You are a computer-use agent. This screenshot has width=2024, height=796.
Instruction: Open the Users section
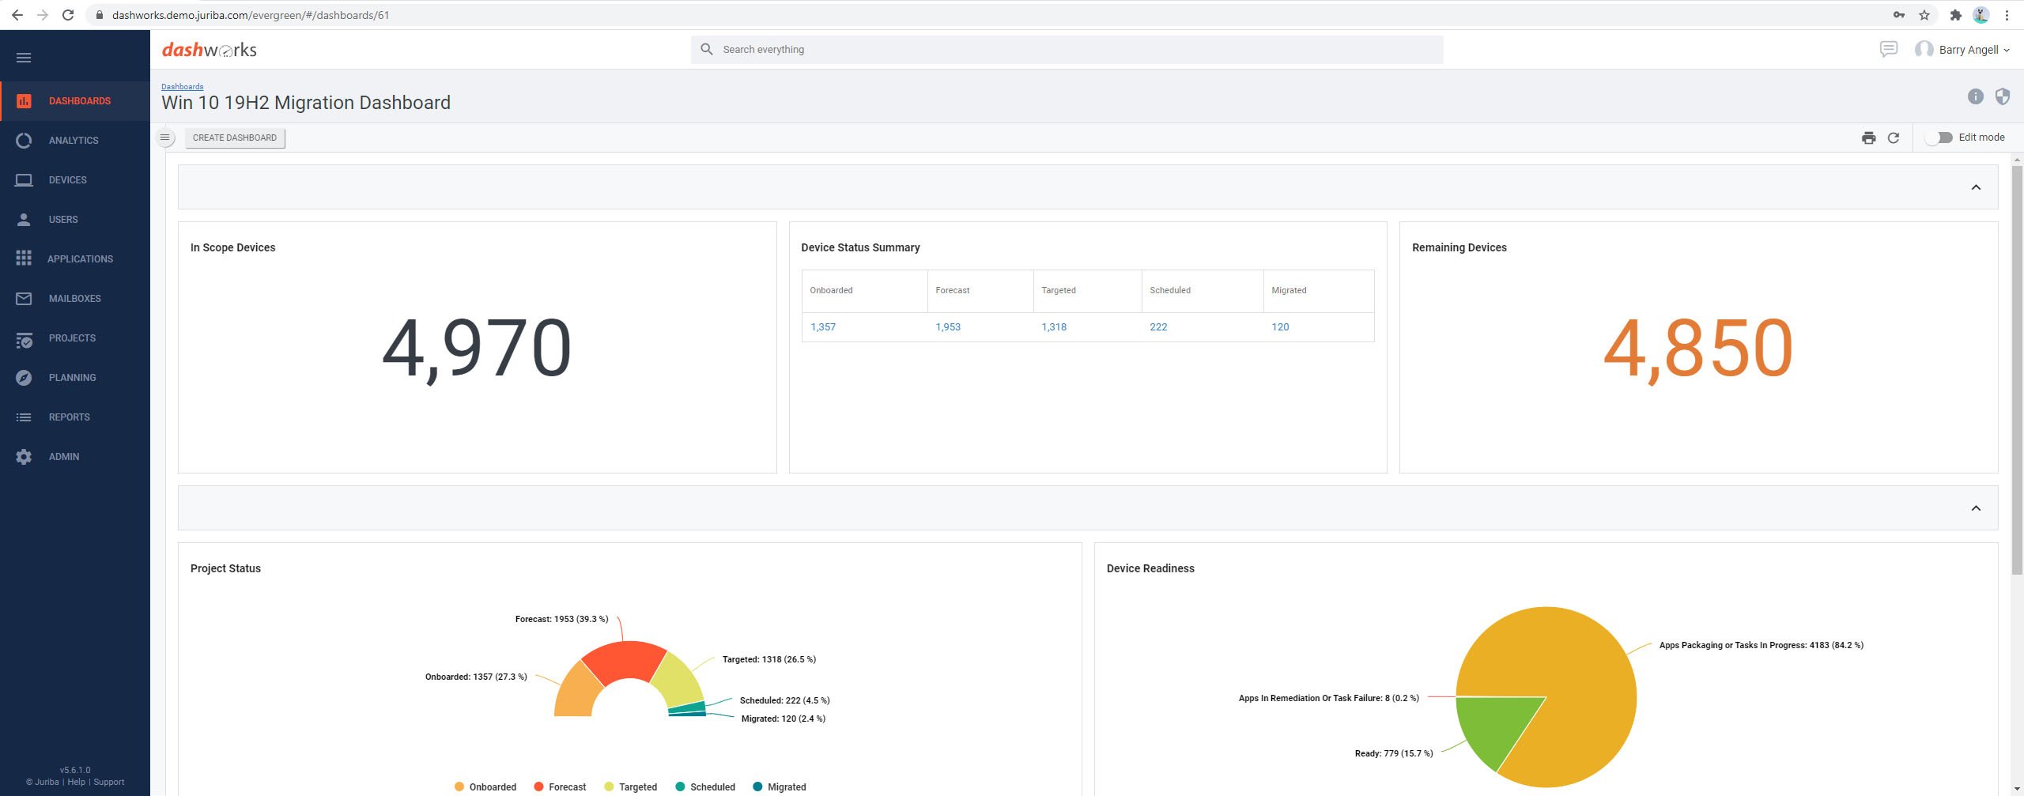(x=75, y=220)
